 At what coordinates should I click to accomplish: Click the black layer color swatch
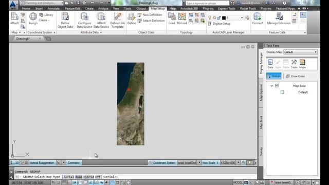tap(224, 18)
